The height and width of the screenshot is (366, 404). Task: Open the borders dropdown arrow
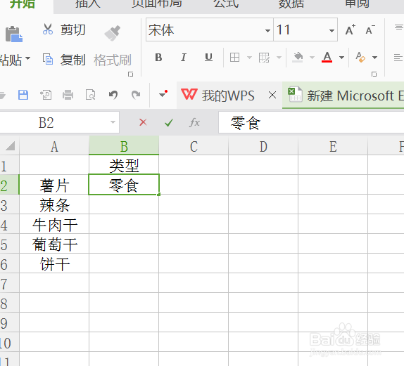click(249, 58)
